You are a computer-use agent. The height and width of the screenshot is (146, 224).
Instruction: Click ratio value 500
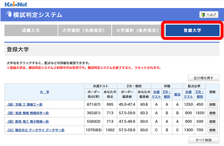(200, 122)
